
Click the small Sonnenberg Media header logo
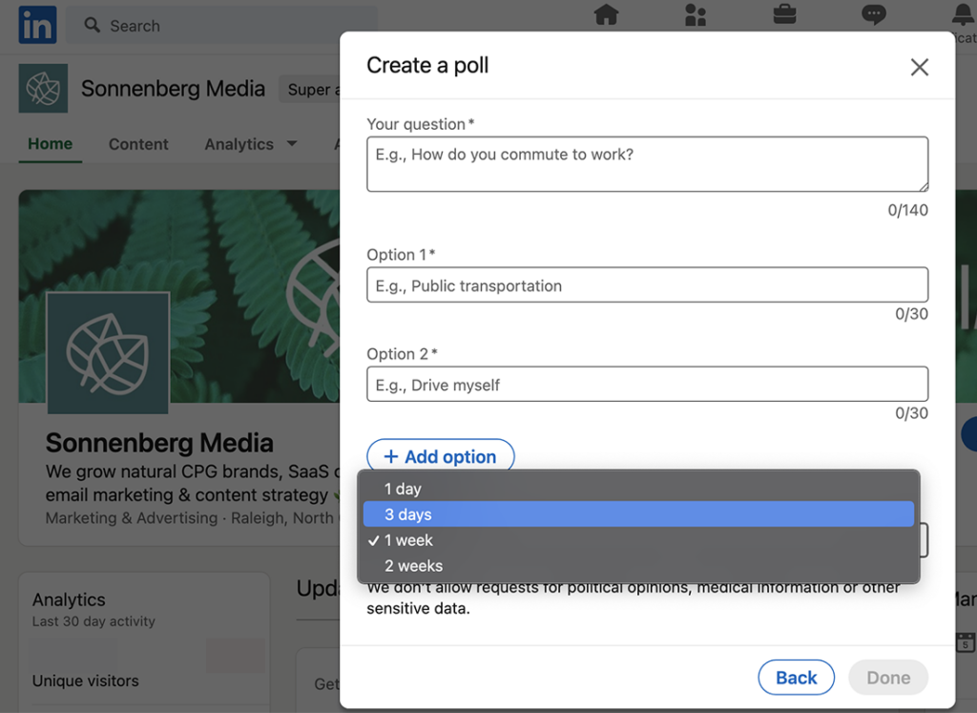tap(43, 88)
